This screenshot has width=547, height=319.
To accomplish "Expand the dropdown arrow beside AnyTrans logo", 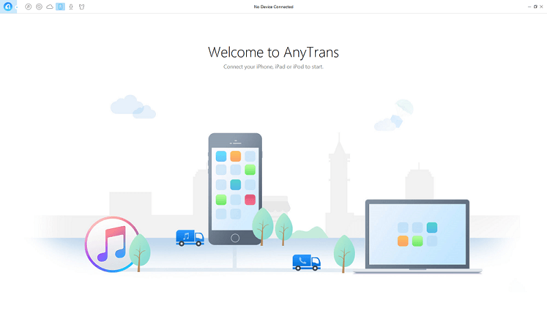I will [16, 8].
